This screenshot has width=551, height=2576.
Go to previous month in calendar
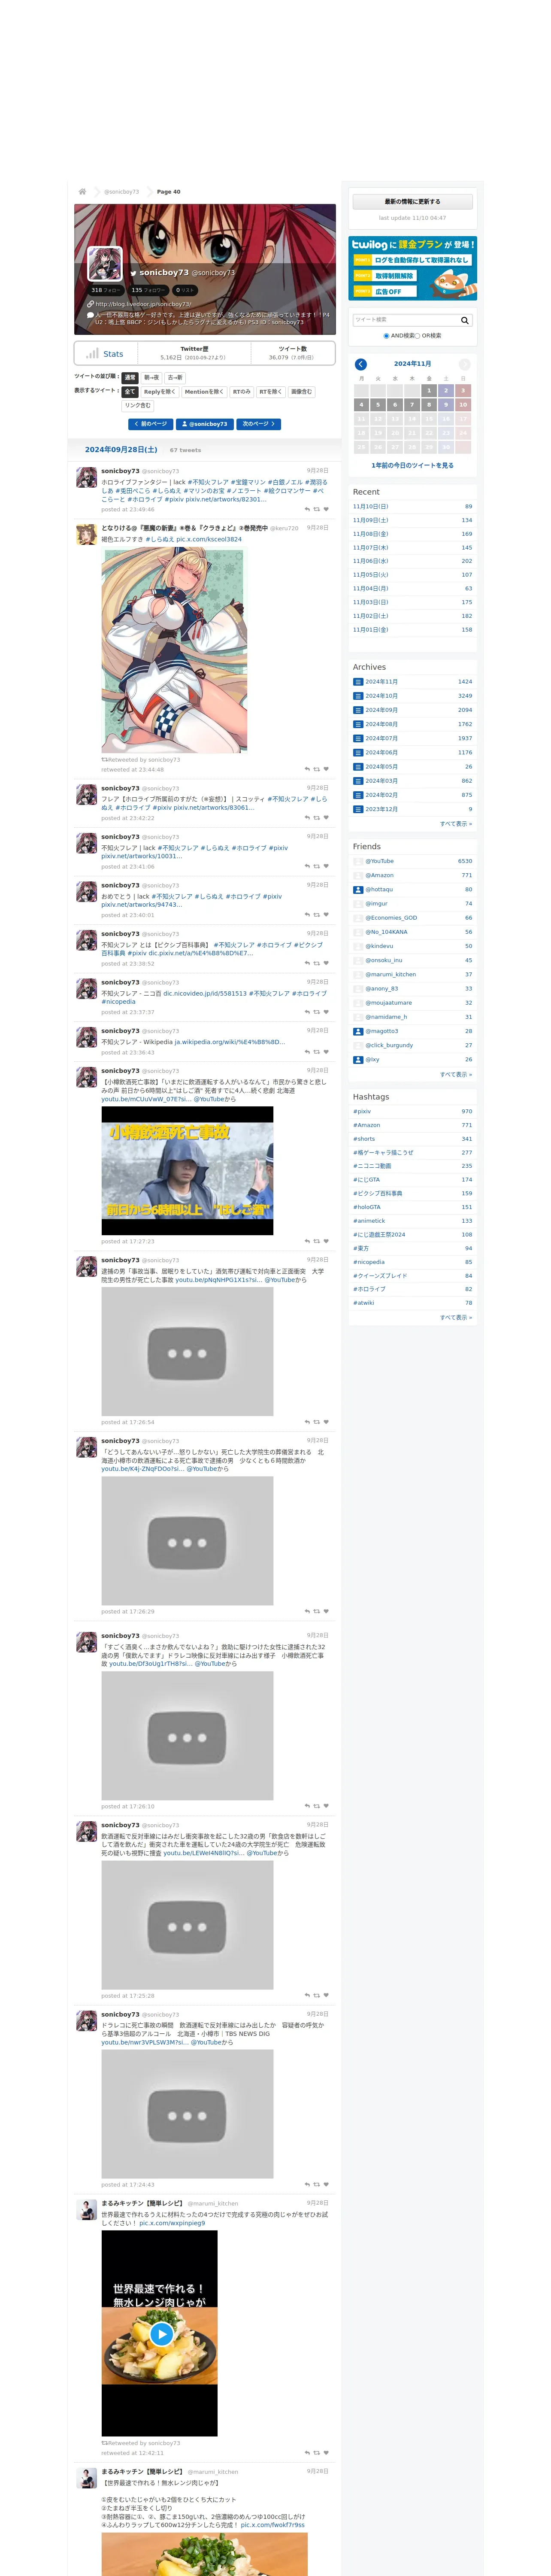point(361,364)
